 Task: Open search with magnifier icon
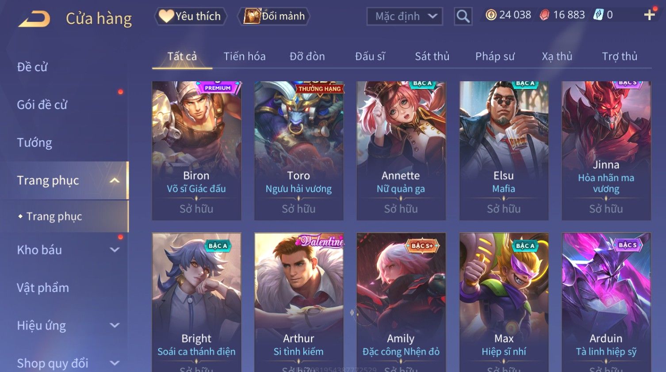(x=463, y=16)
